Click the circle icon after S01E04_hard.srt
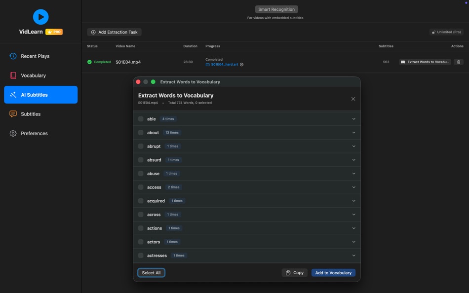 click(x=240, y=64)
